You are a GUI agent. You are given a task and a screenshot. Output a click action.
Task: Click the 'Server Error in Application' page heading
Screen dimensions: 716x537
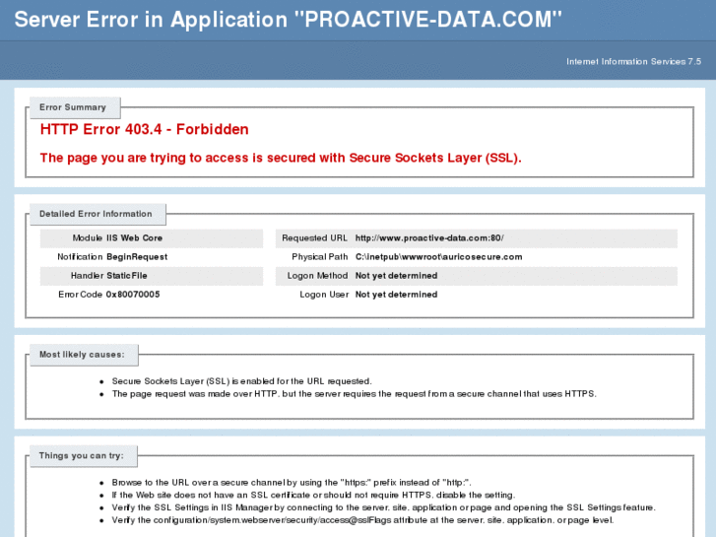(x=289, y=20)
